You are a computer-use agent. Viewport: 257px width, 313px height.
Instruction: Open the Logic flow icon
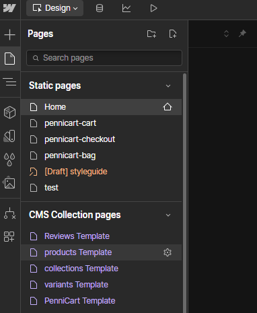9,213
